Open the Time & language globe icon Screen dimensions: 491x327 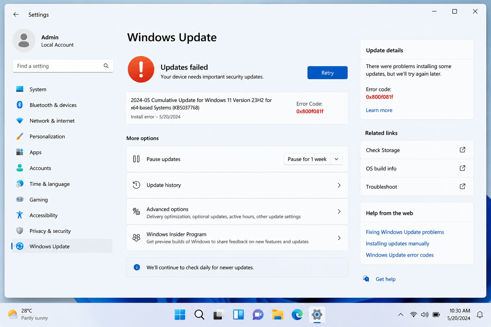click(20, 184)
